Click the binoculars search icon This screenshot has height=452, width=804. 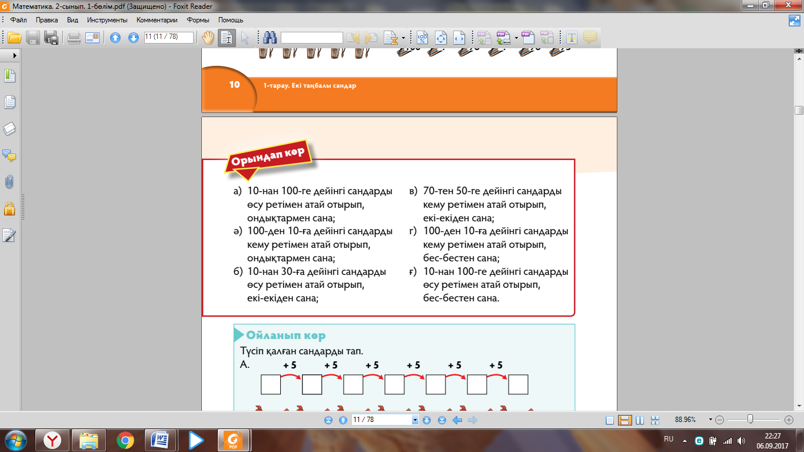[x=270, y=38]
